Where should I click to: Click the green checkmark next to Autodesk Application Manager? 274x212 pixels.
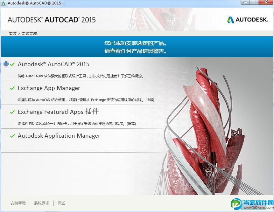(12, 136)
